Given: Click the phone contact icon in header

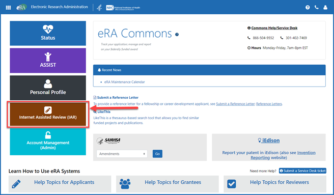Looking at the screenshot, I should click(x=317, y=8).
